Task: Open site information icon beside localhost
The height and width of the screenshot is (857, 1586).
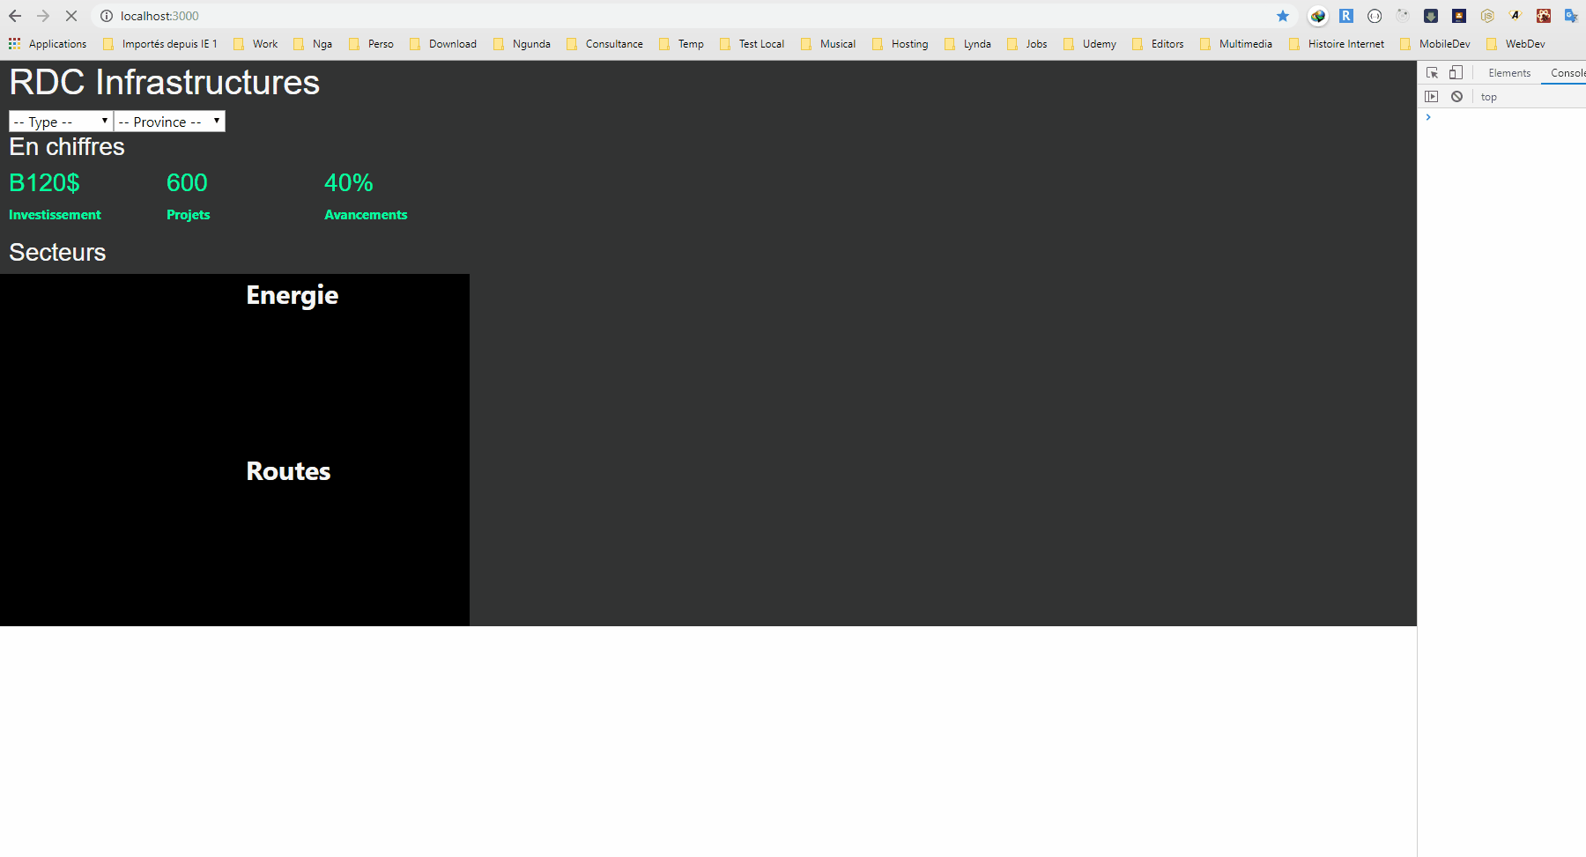Action: click(x=107, y=16)
